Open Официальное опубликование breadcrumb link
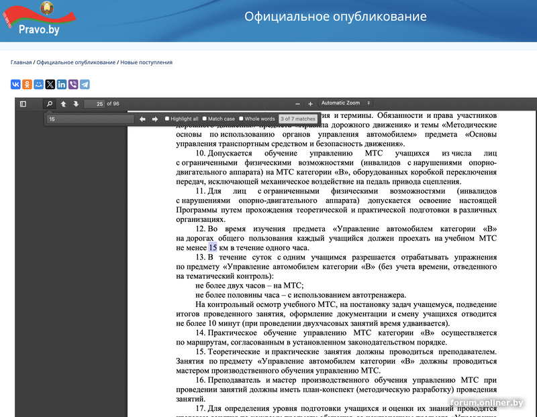The image size is (537, 417). click(76, 62)
